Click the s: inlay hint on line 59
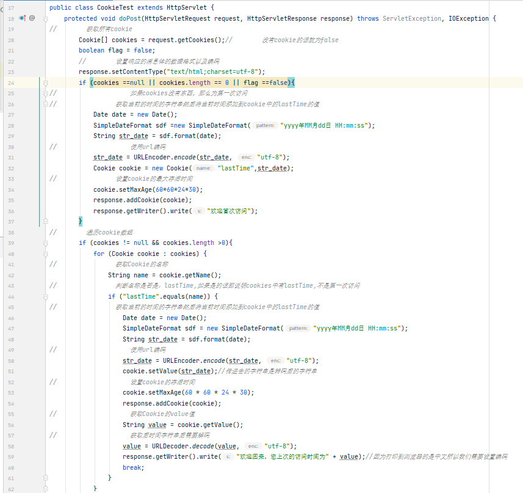Viewport: 523px width, 493px height. point(228,456)
